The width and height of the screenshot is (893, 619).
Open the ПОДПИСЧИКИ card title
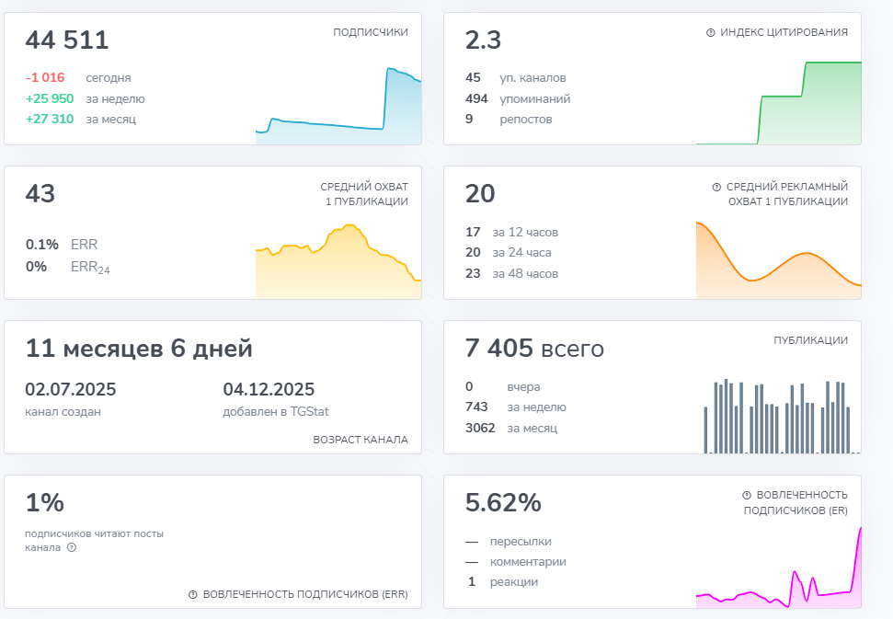371,32
